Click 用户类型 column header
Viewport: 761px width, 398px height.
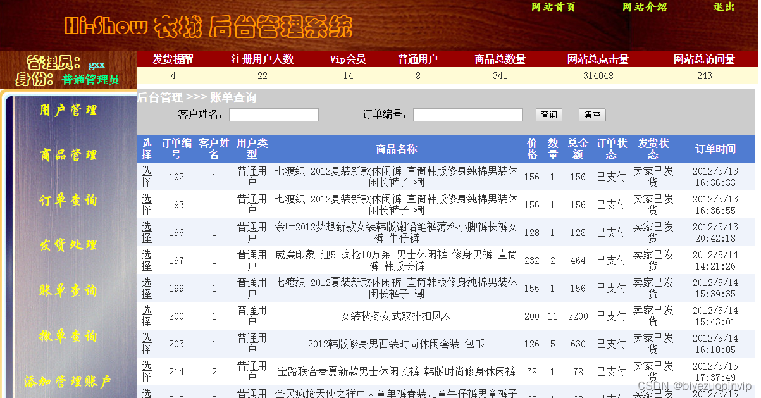tap(252, 149)
